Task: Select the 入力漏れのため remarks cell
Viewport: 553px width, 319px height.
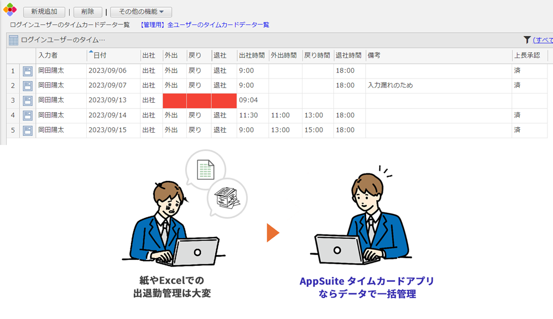Action: pyautogui.click(x=390, y=86)
